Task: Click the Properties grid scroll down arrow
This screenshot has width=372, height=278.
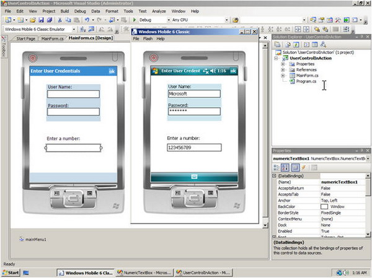Action: (x=368, y=235)
